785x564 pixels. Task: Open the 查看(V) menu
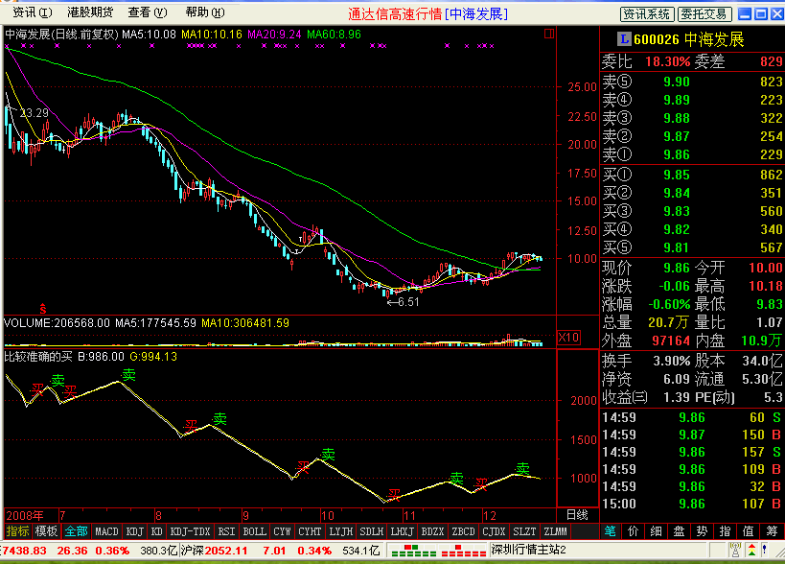148,12
